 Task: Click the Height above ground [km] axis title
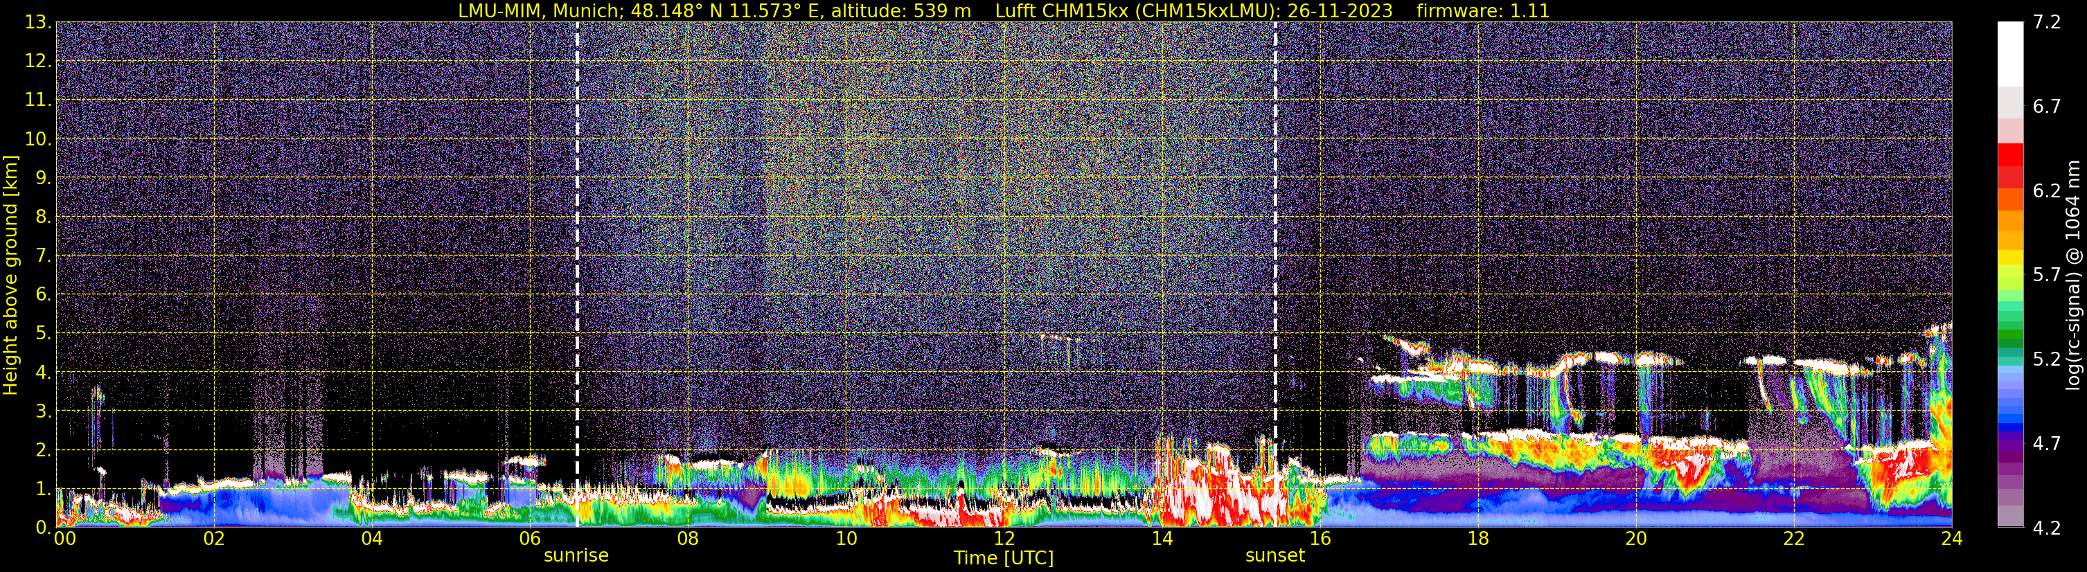[10, 276]
